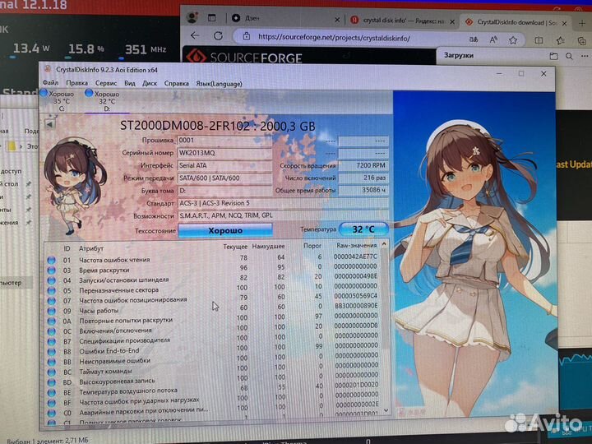The width and height of the screenshot is (592, 444).
Task: Open the Язык(Language) menu
Action: tap(220, 83)
